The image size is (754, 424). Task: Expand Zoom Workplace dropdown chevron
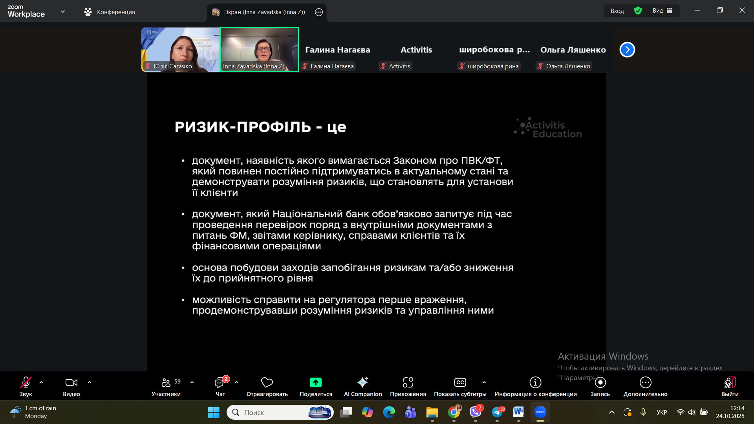pos(63,12)
